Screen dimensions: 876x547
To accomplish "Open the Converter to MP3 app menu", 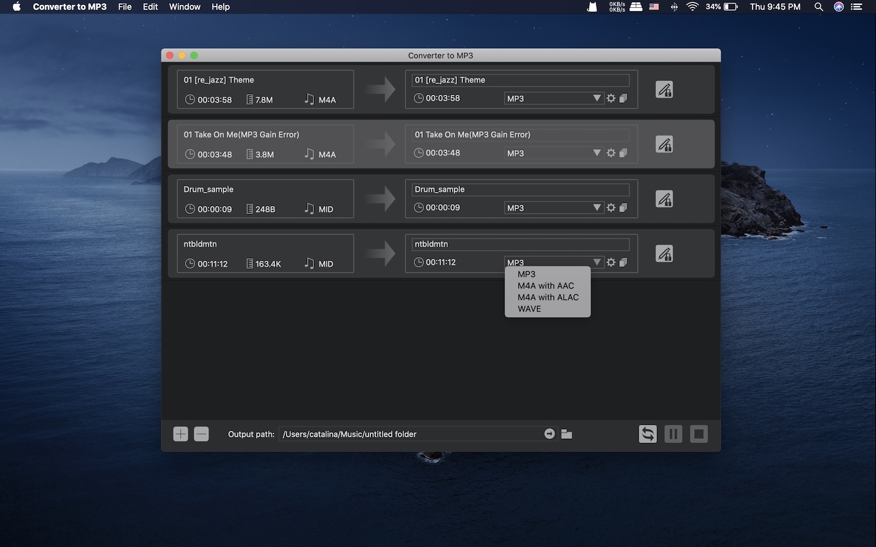I will pos(69,7).
